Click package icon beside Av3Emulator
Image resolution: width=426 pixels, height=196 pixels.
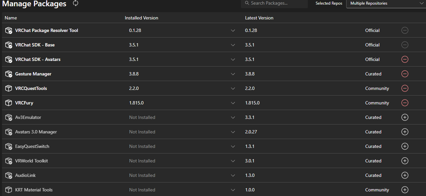9,117
